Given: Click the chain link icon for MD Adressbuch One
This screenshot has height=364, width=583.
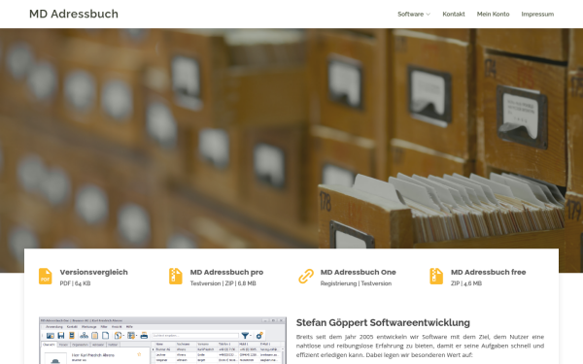Looking at the screenshot, I should pyautogui.click(x=306, y=277).
